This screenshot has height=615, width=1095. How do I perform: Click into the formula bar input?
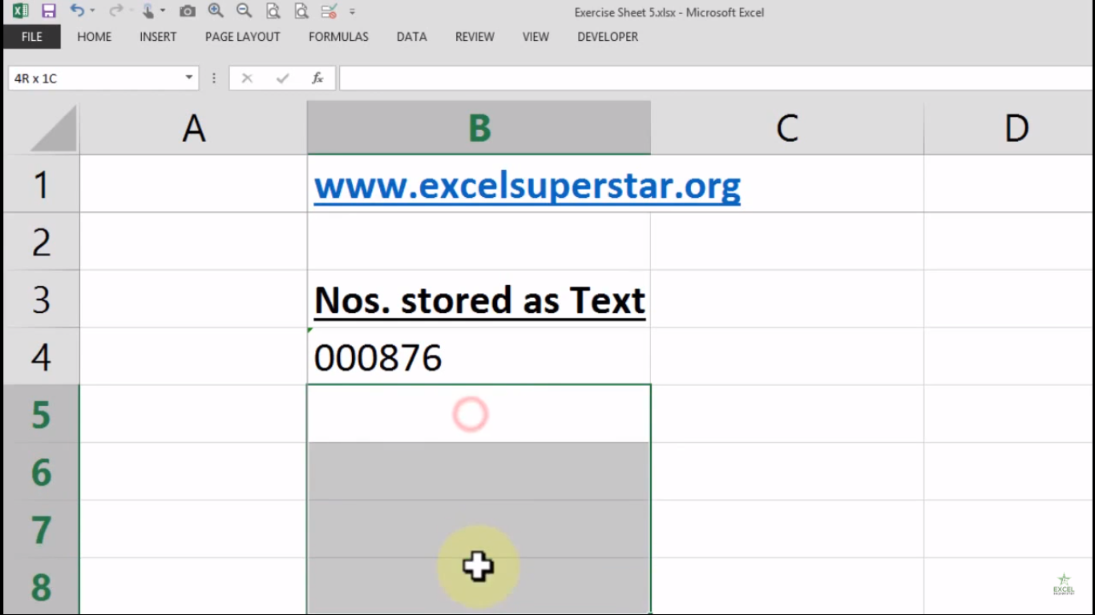[x=717, y=78]
